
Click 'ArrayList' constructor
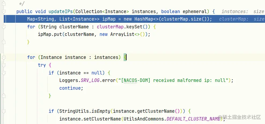[x=122, y=35]
